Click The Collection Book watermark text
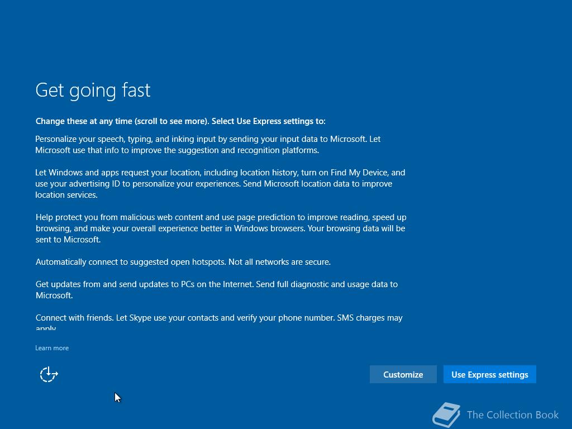572x429 pixels. (513, 415)
